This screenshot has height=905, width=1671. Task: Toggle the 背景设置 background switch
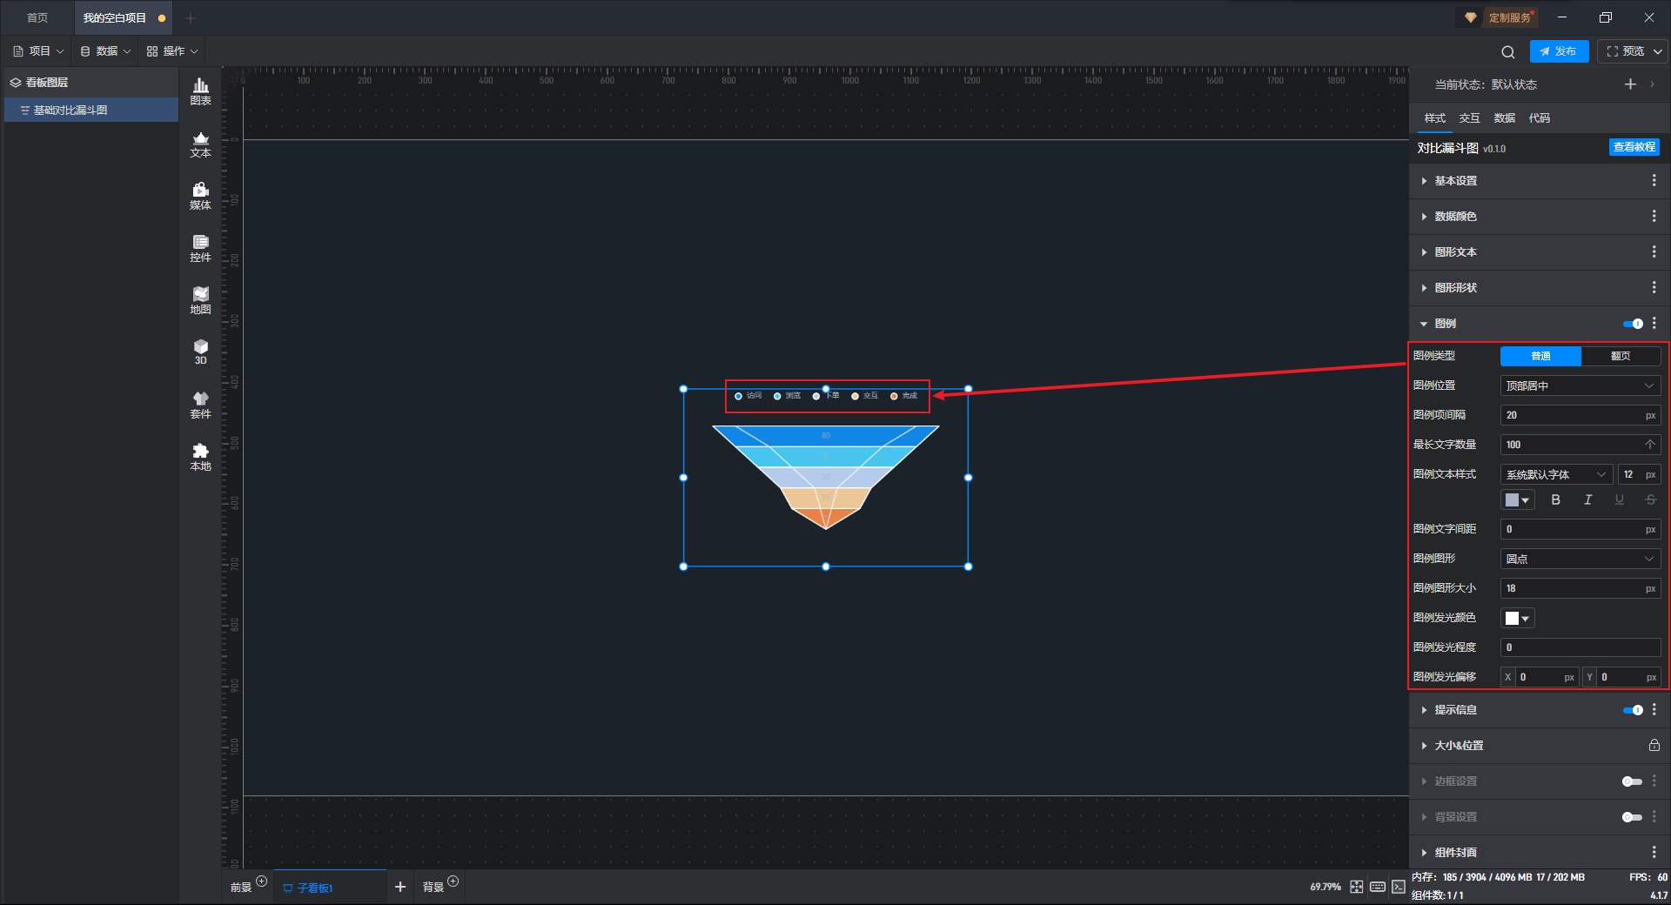click(1633, 817)
